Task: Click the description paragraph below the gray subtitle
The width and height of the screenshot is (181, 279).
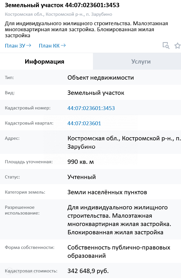Action: click(86, 30)
